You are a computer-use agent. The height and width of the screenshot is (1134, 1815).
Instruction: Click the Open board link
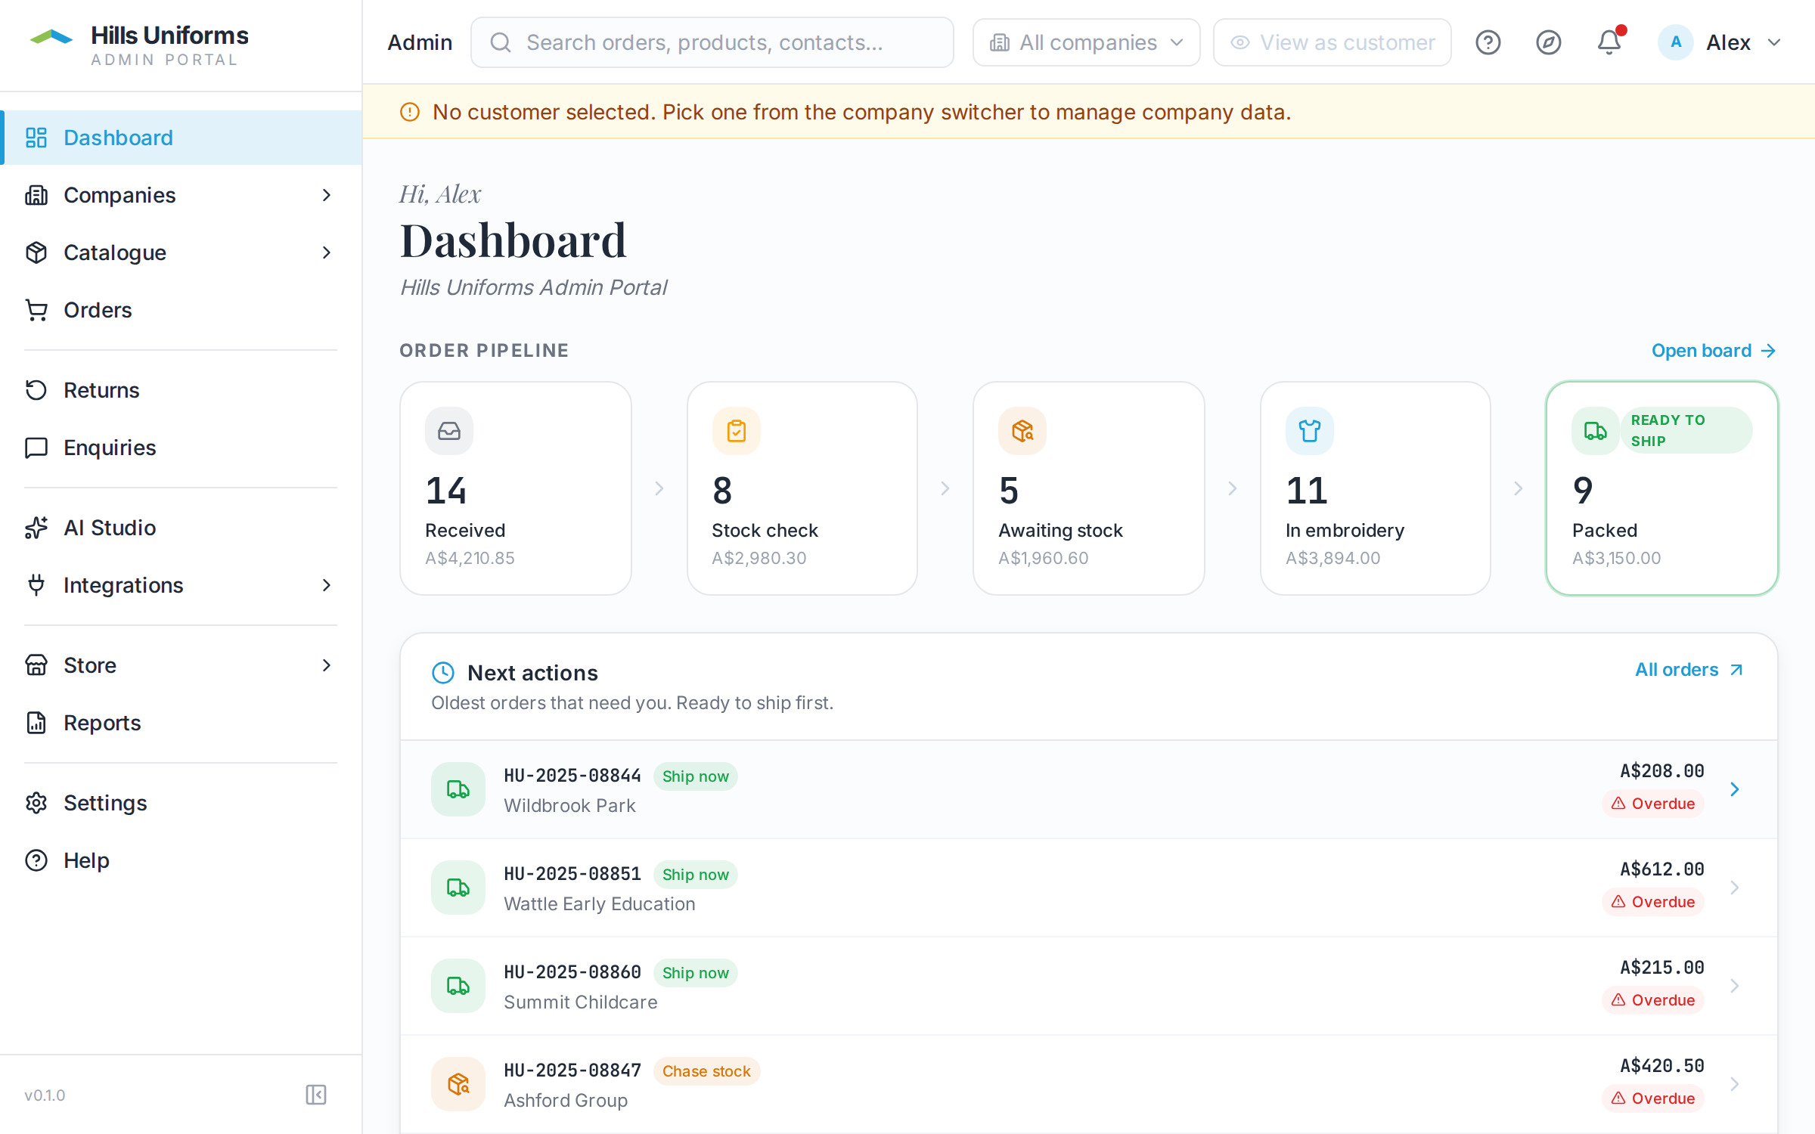1714,351
